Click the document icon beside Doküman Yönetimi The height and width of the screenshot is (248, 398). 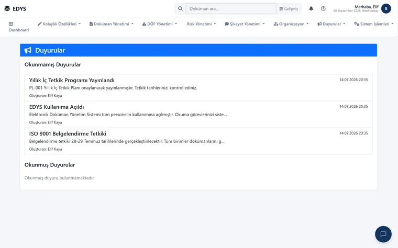pos(91,24)
